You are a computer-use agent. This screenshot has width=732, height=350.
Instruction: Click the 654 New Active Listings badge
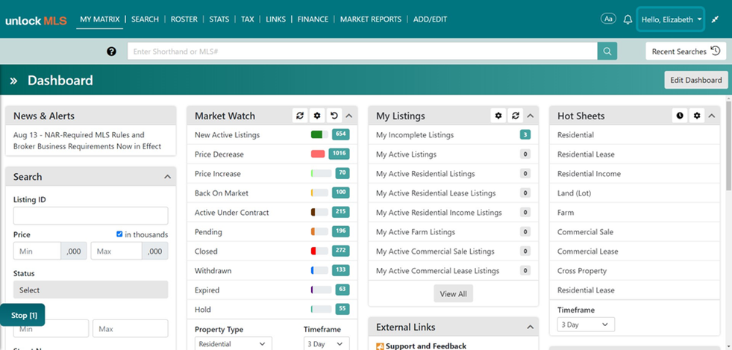(341, 134)
